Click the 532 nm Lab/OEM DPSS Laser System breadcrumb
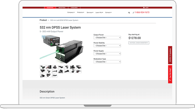The image size is (195, 109). pyautogui.click(x=64, y=20)
